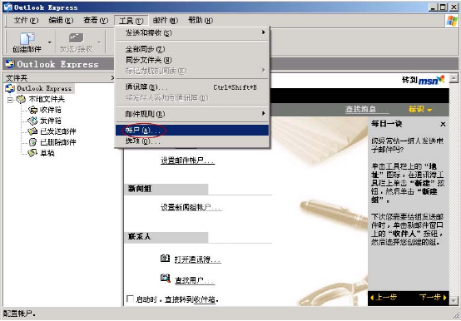Click the Windows flag logo in the menu bar
Viewport: 461px width, 321px height.
click(x=452, y=21)
